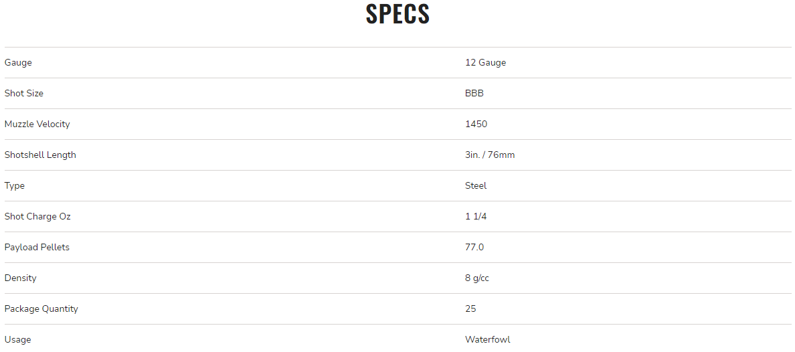Click the 12 Gauge value
The image size is (795, 352).
[485, 63]
